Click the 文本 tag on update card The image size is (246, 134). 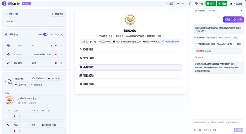[239, 44]
